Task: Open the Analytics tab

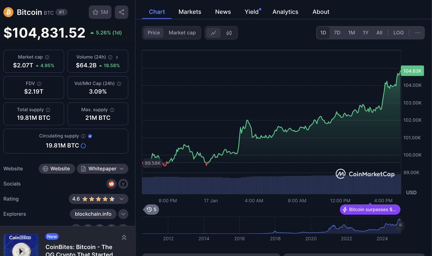Action: [285, 12]
